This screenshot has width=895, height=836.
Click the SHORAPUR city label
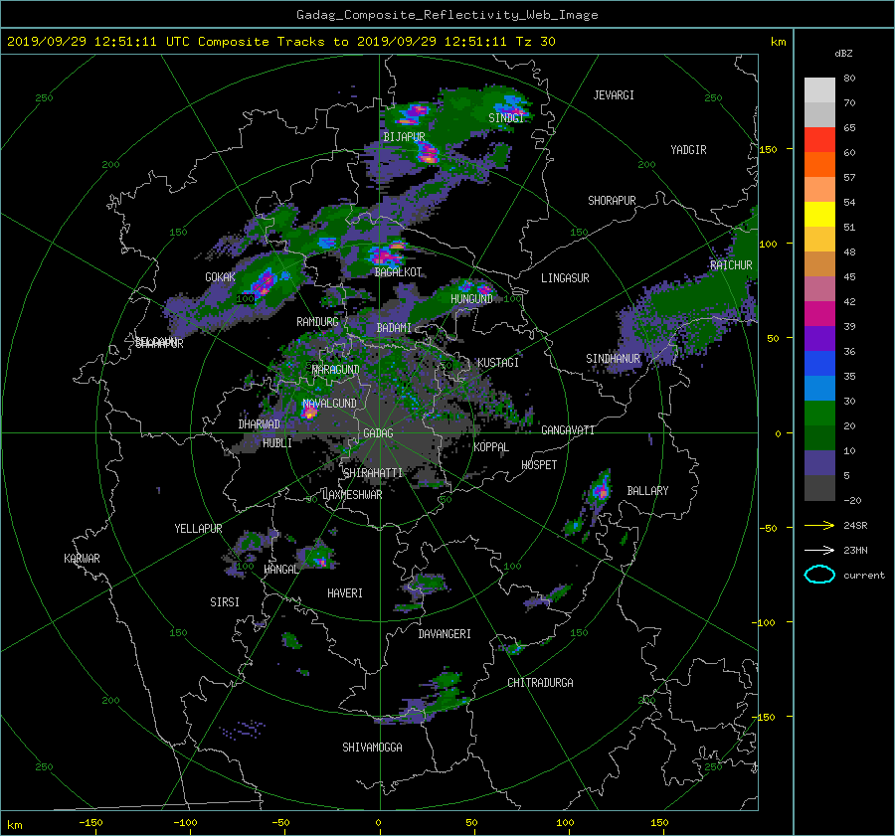[612, 201]
